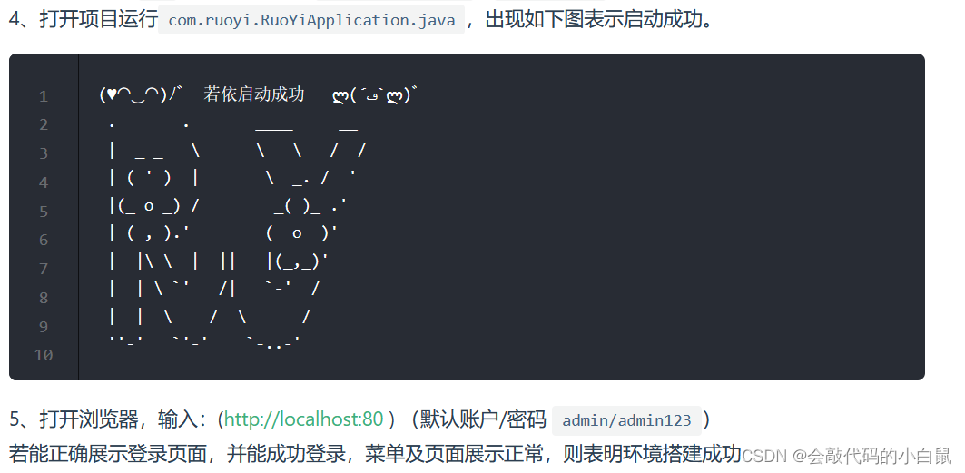Click the heart kaomoji at code start

pos(141,94)
